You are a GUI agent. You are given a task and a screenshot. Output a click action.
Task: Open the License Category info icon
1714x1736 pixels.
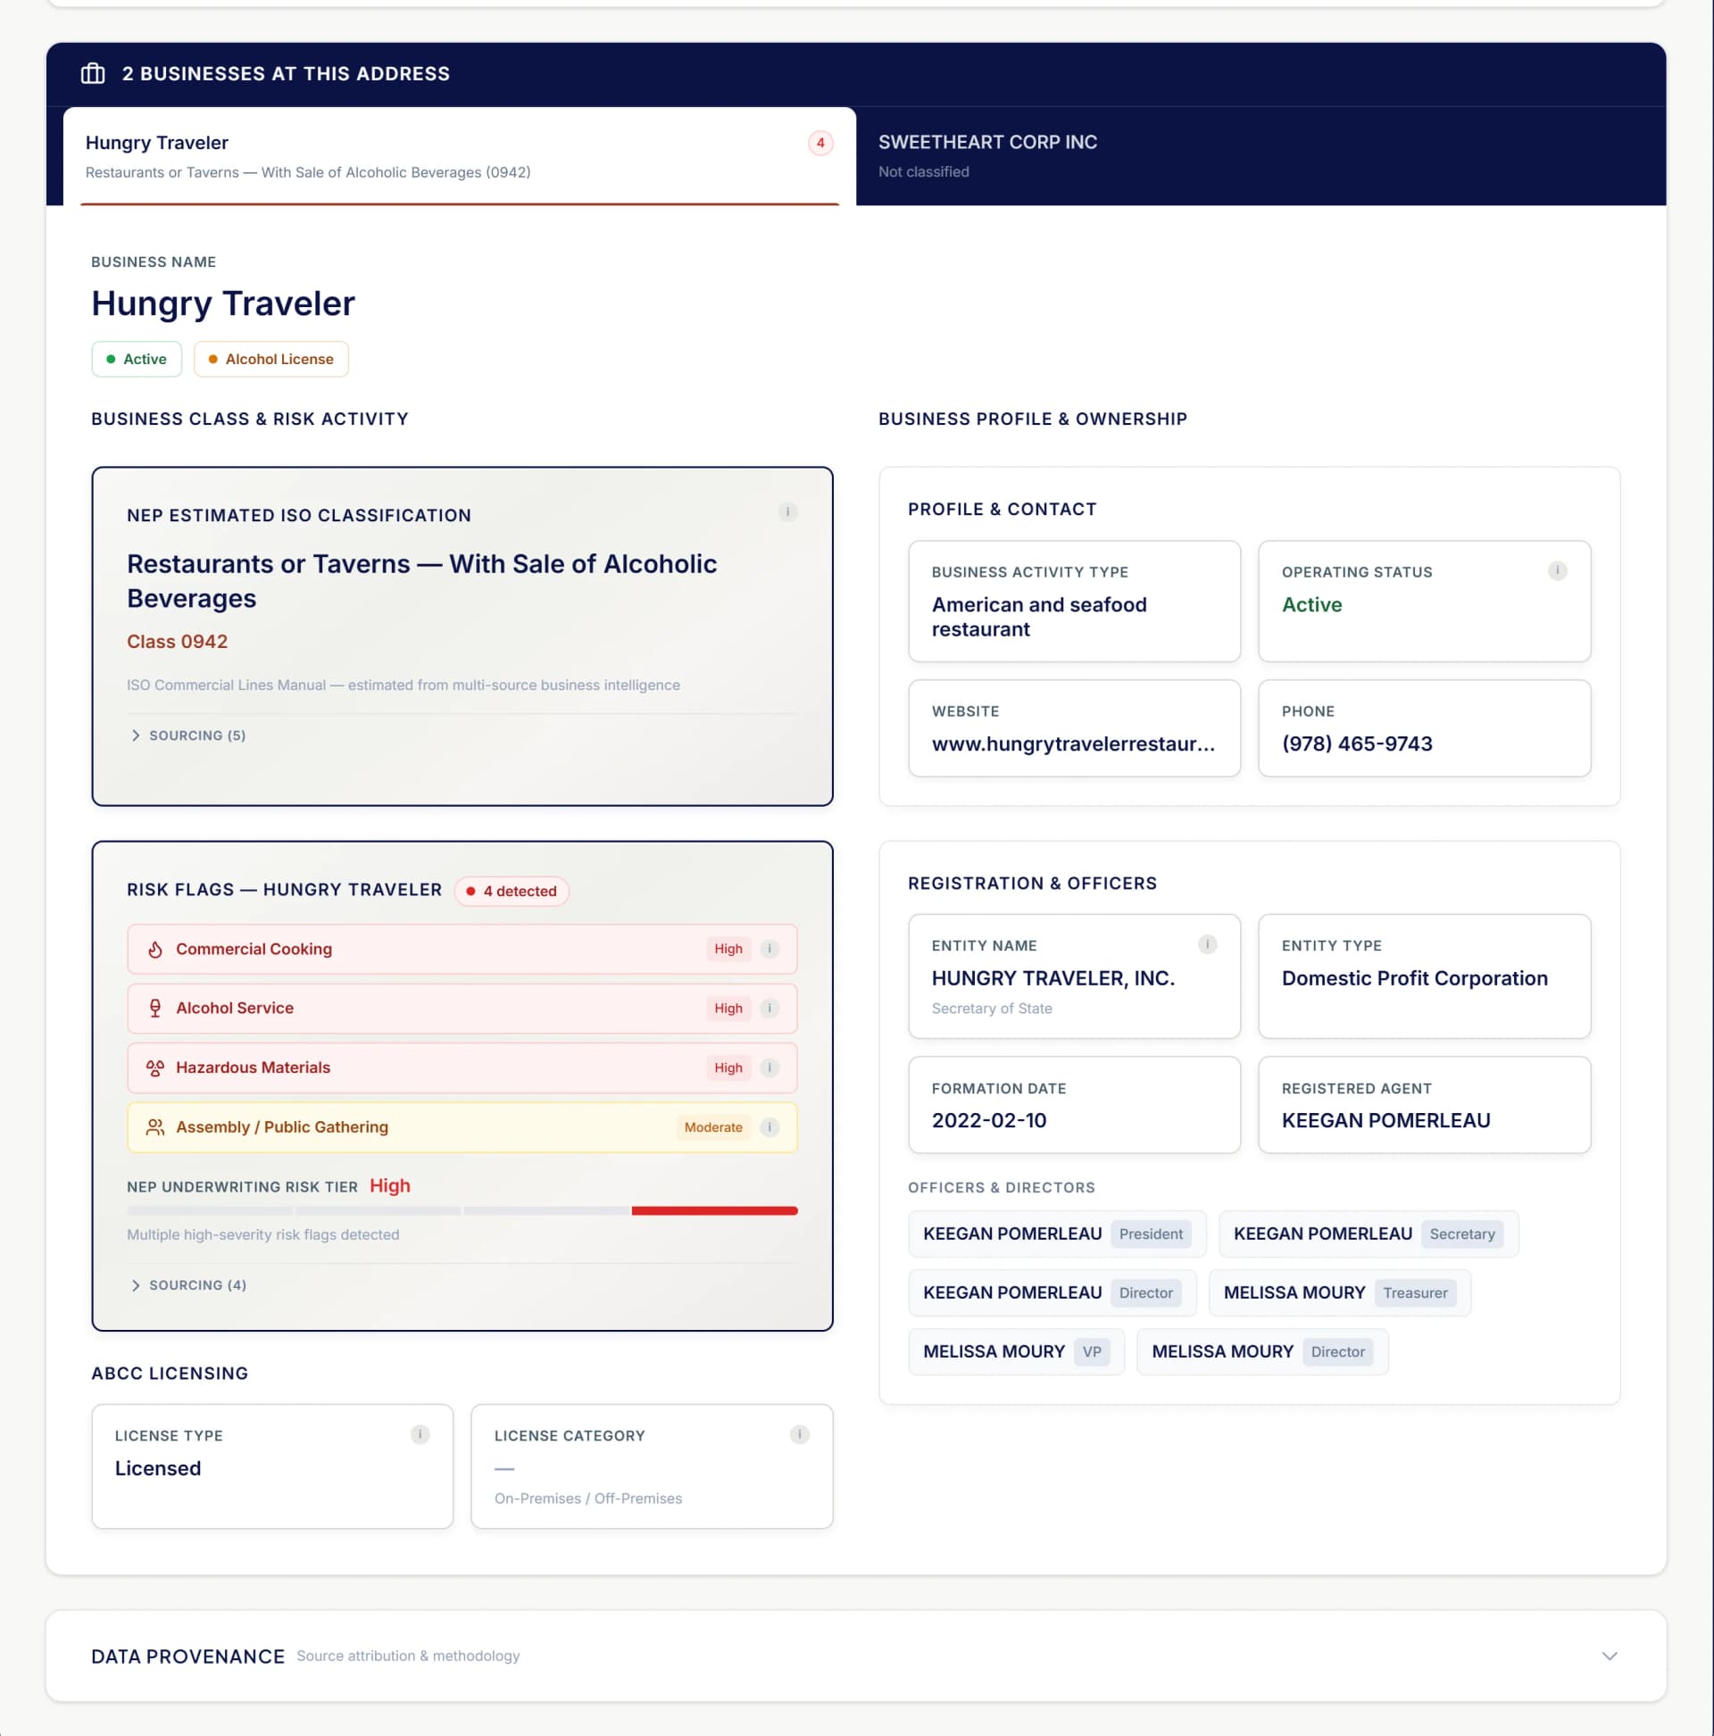[799, 1434]
